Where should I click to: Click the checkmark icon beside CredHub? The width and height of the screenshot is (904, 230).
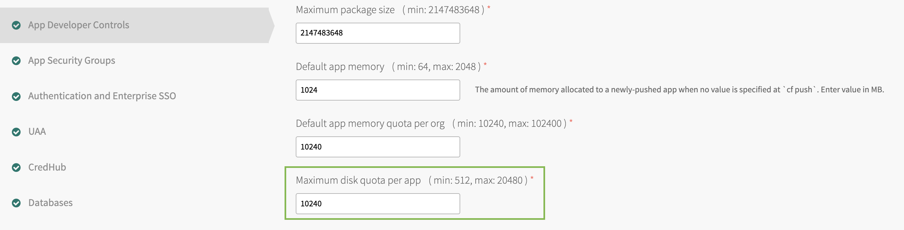16,168
